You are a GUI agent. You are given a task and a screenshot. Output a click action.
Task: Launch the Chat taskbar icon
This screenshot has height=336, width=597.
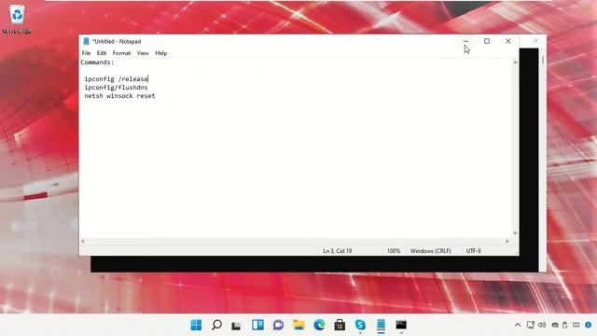tap(278, 325)
